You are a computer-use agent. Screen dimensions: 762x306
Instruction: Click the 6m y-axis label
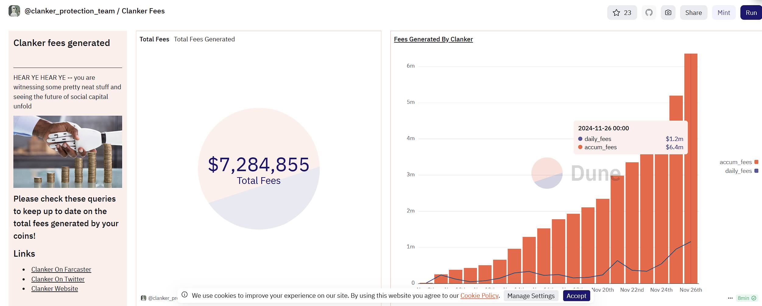coord(411,66)
